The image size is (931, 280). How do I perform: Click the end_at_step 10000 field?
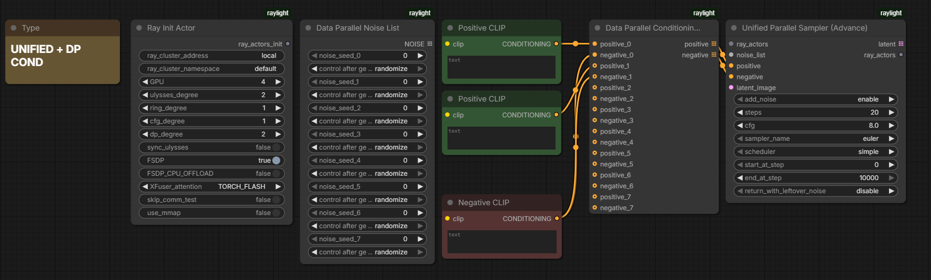click(x=816, y=178)
